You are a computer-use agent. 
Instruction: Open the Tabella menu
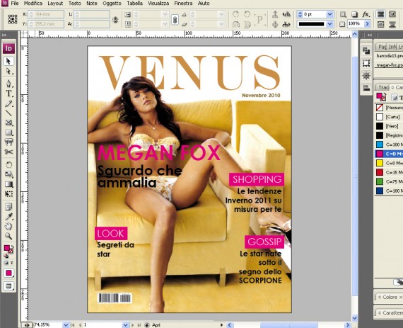pyautogui.click(x=134, y=4)
